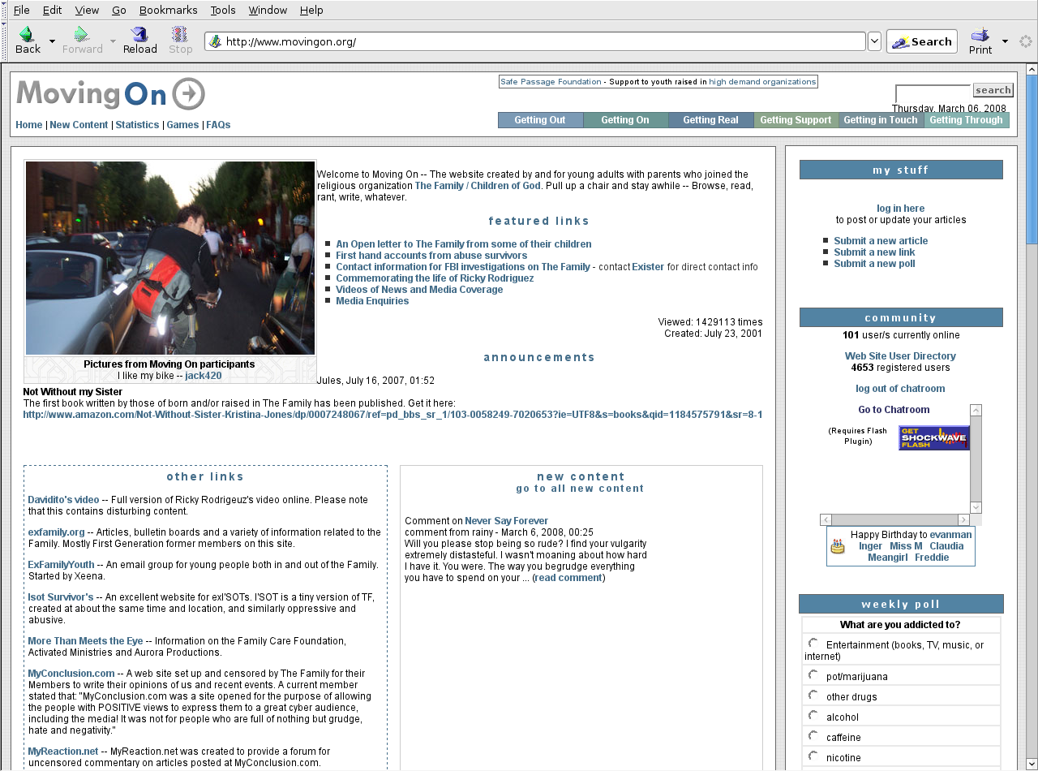
Task: Click the Back navigation arrow icon
Action: coord(27,35)
